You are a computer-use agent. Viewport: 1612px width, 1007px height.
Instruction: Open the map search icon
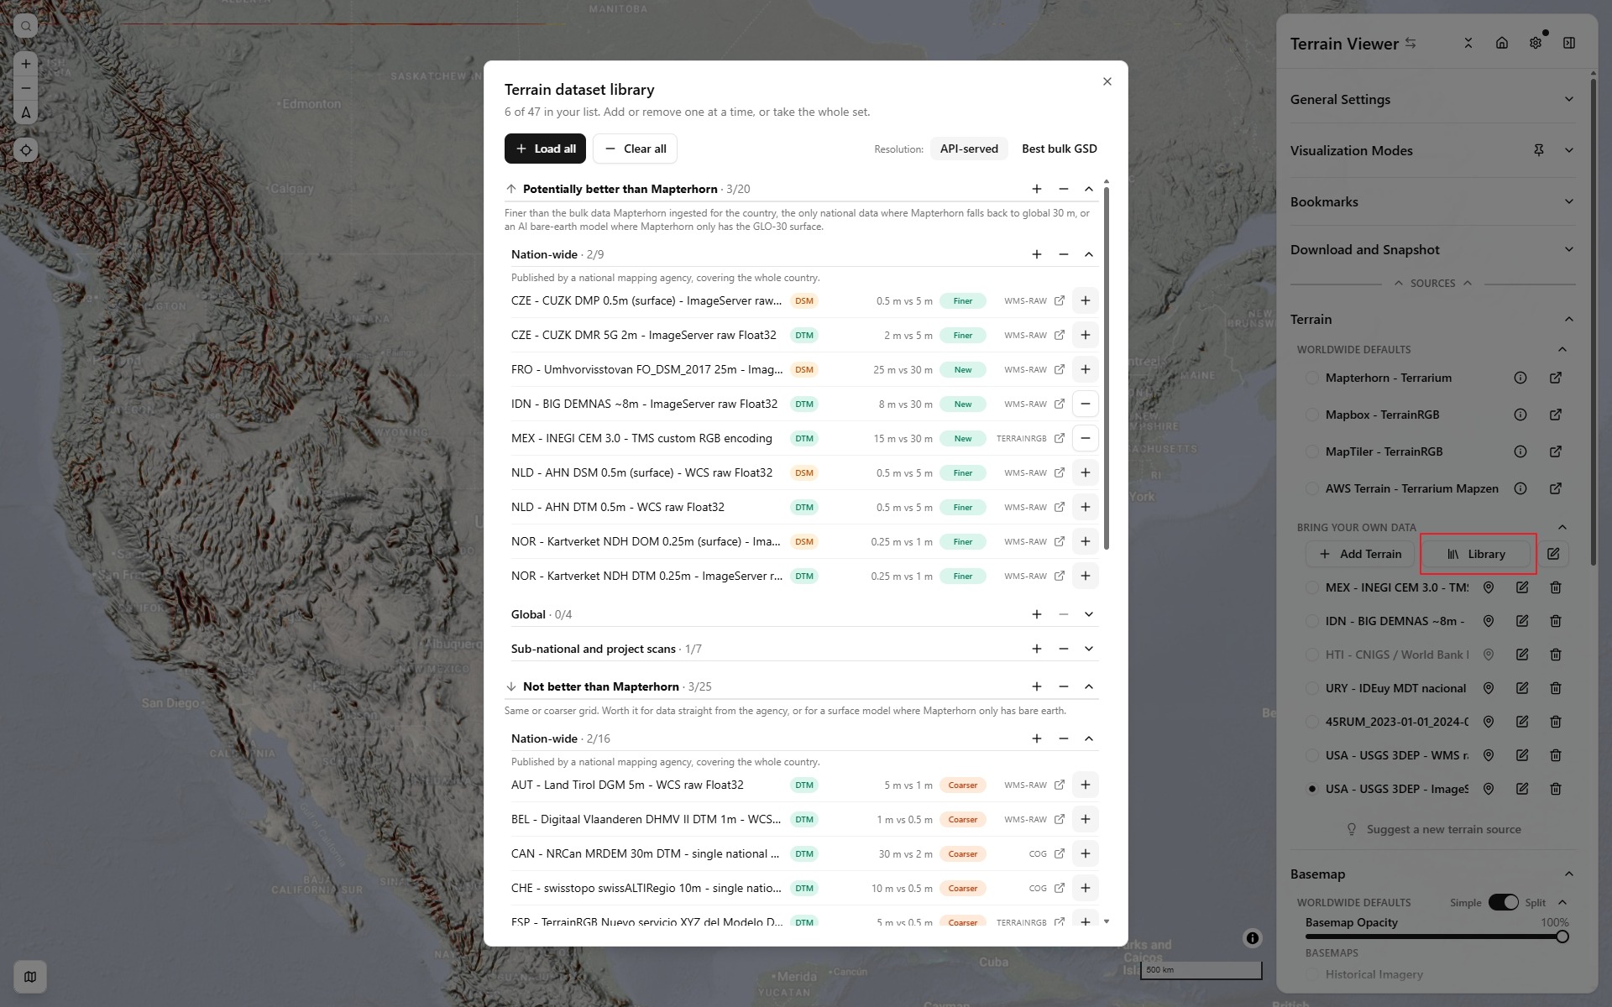26,26
